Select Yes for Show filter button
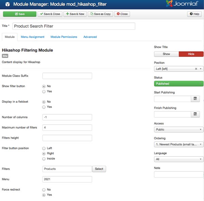Screen dimensions: 204x201 [44, 92]
